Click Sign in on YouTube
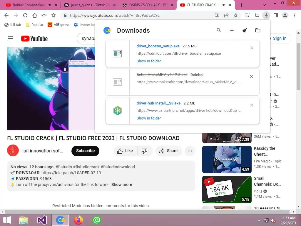Image resolution: width=301 pixels, height=226 pixels. click(280, 39)
